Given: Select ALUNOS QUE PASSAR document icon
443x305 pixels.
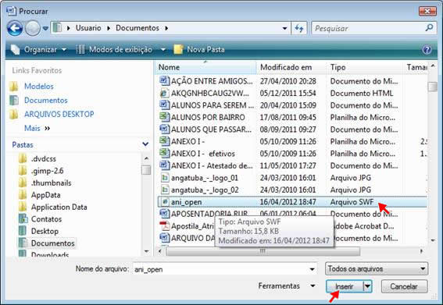Looking at the screenshot, I should pos(164,129).
